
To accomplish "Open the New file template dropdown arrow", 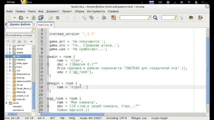I will [x=14, y=18].
